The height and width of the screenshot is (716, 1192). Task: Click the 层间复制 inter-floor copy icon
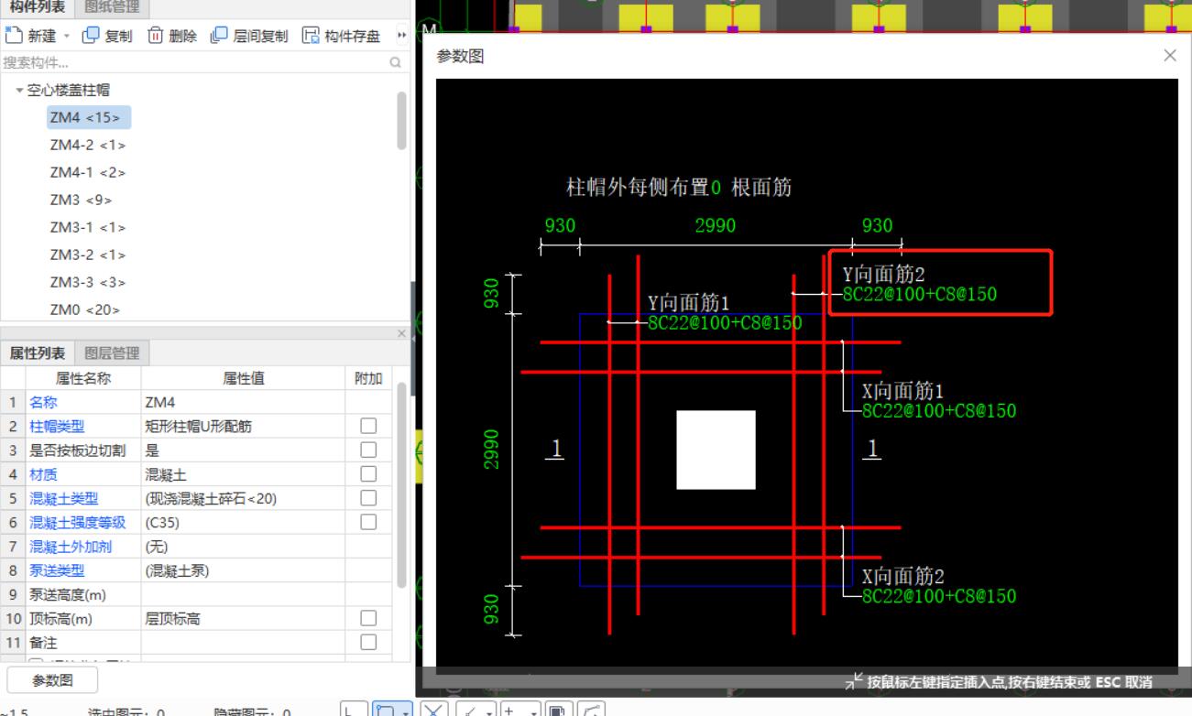[219, 36]
